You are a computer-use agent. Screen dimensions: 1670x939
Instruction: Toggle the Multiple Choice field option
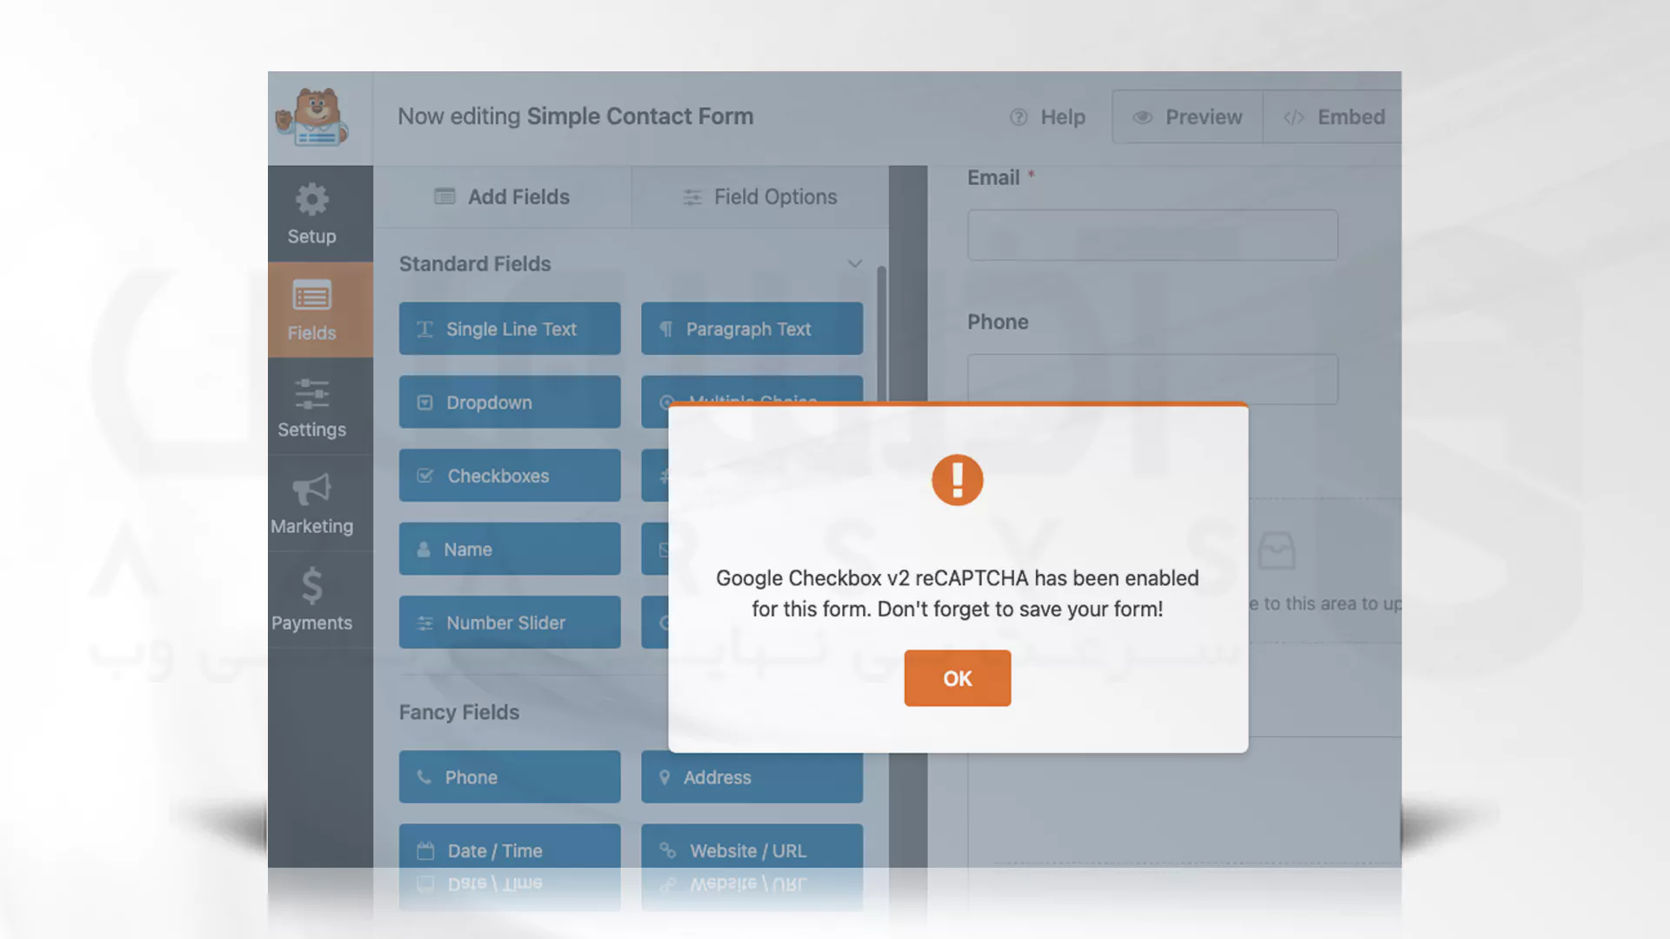[x=750, y=402]
